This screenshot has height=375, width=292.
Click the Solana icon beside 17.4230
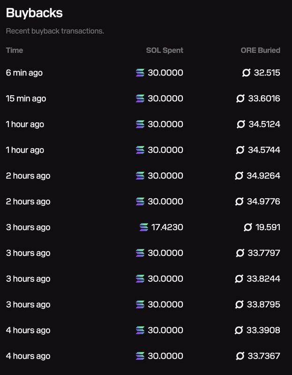tap(144, 227)
